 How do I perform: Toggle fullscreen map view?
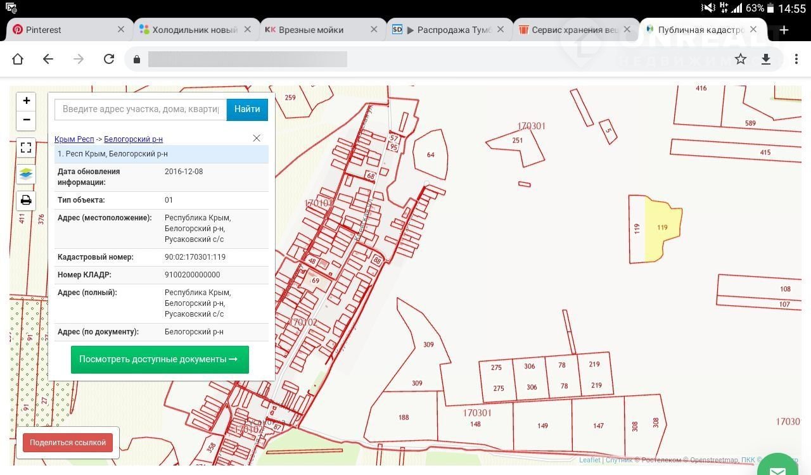pos(26,148)
